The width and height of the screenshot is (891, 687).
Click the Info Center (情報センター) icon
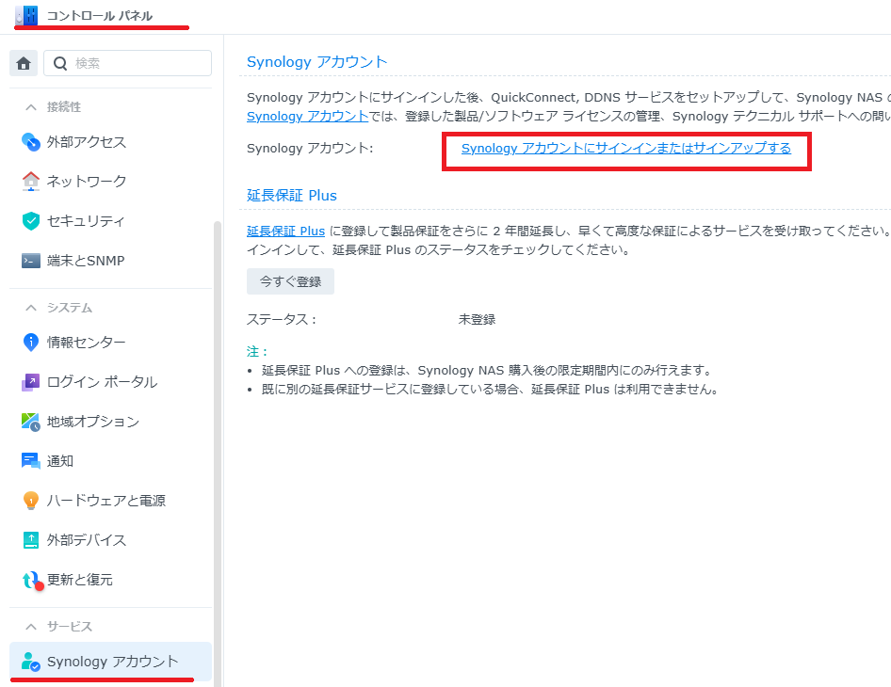(31, 343)
